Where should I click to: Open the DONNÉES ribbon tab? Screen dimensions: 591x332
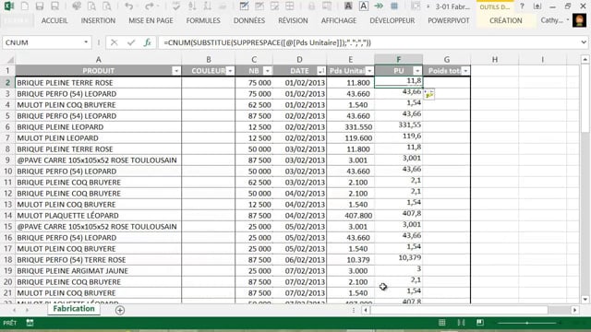click(x=249, y=20)
